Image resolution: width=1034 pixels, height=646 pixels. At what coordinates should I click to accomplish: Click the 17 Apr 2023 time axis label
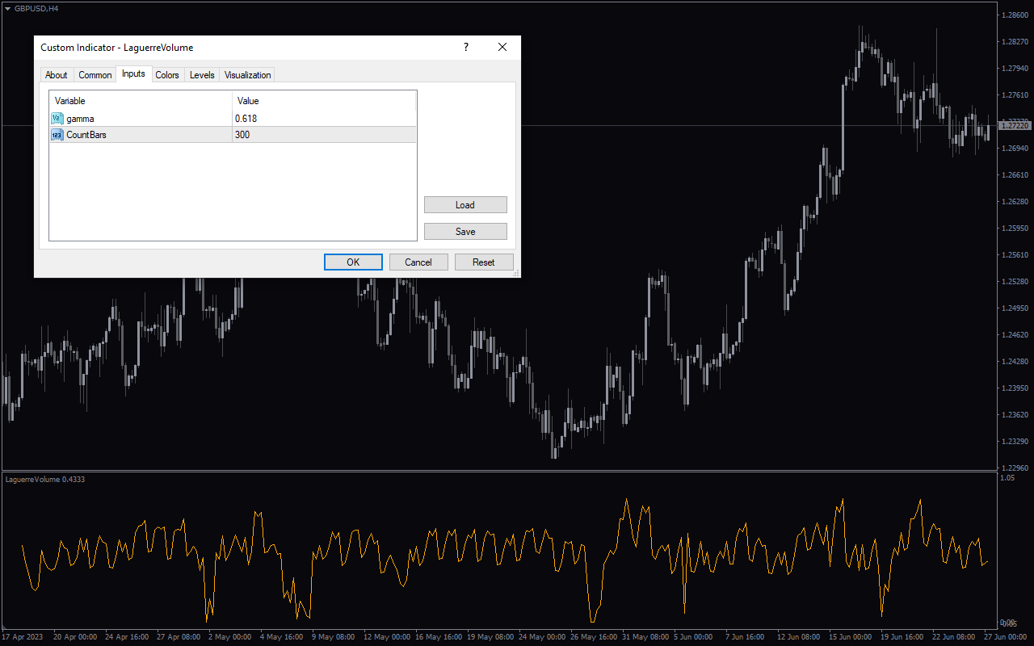(24, 636)
